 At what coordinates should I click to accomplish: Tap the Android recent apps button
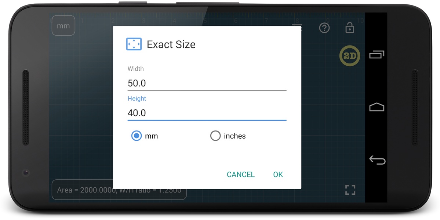click(x=377, y=54)
